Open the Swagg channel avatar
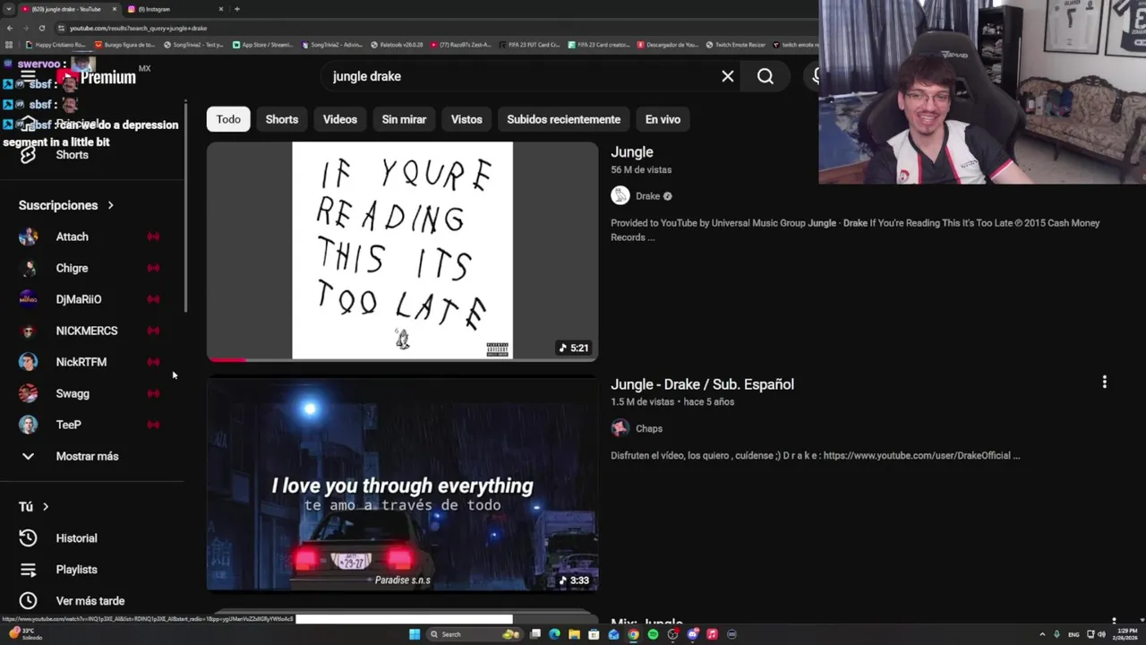1146x645 pixels. pos(29,393)
